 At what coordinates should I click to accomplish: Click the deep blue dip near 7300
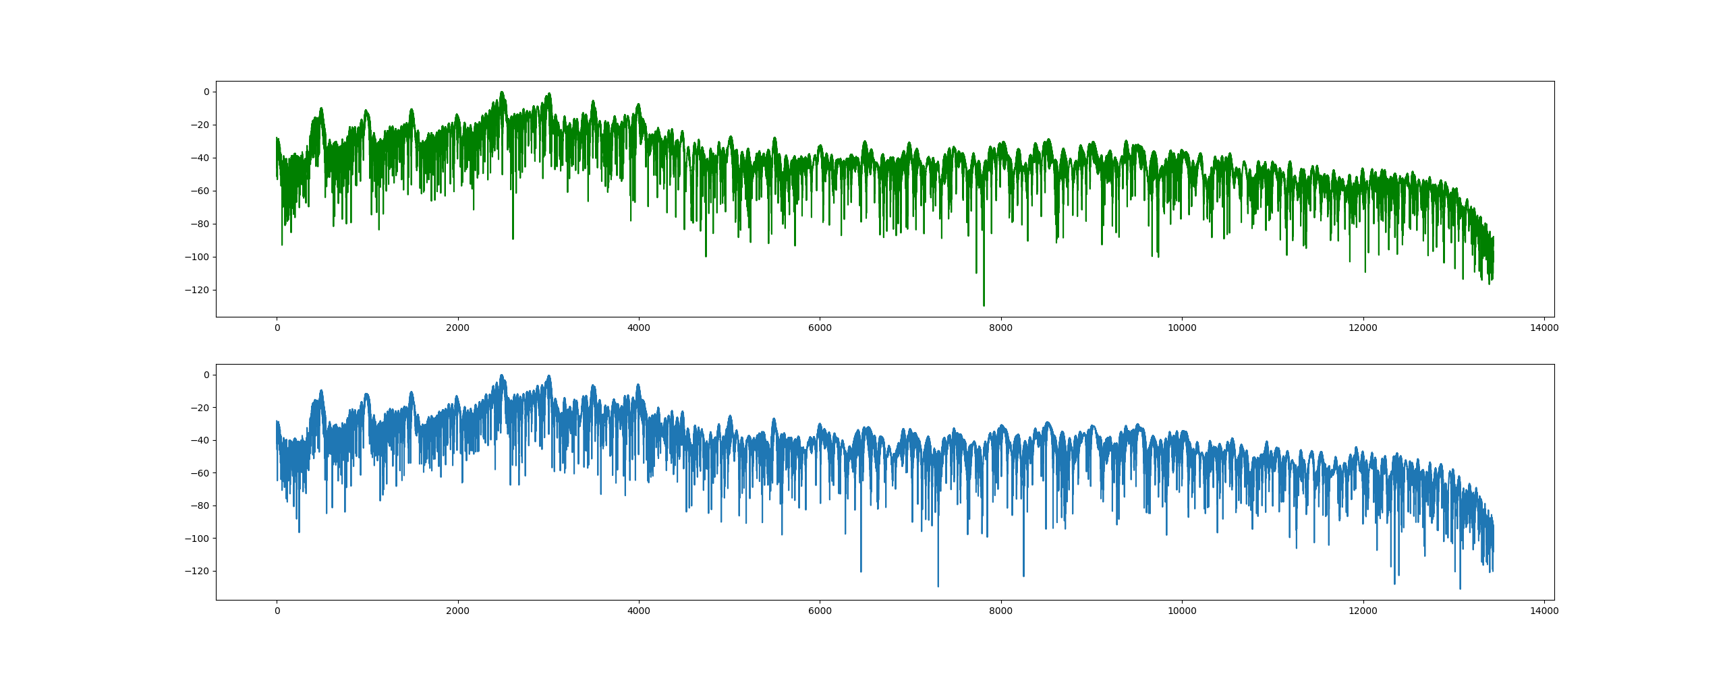point(938,584)
